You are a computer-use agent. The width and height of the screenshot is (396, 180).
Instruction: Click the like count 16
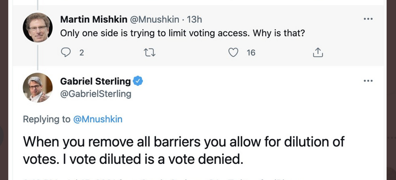pos(251,52)
